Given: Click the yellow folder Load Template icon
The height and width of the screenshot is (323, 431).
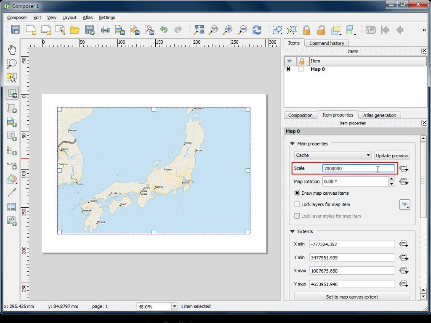Looking at the screenshot, I should coord(75,29).
